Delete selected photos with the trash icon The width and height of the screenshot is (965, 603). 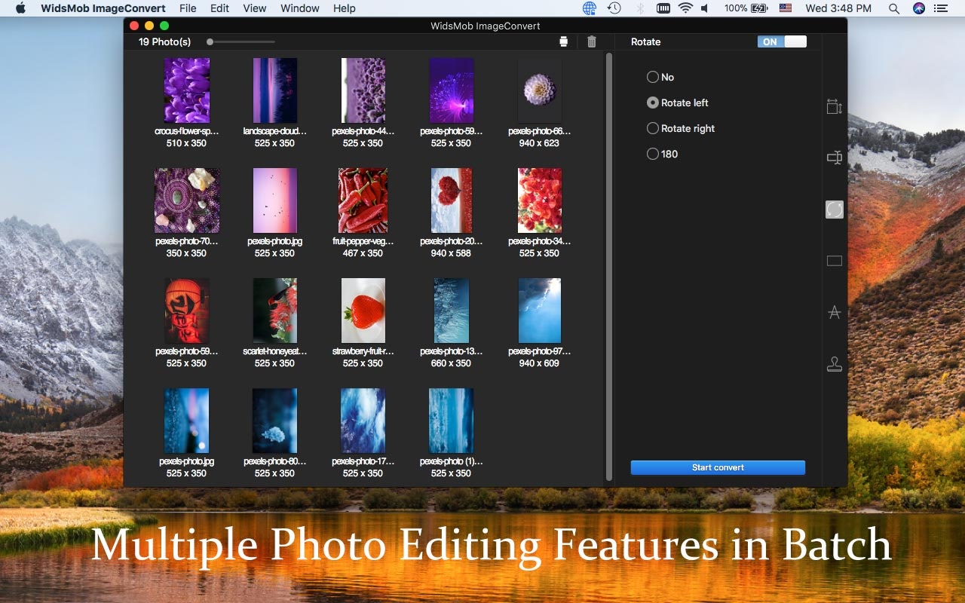pyautogui.click(x=592, y=41)
